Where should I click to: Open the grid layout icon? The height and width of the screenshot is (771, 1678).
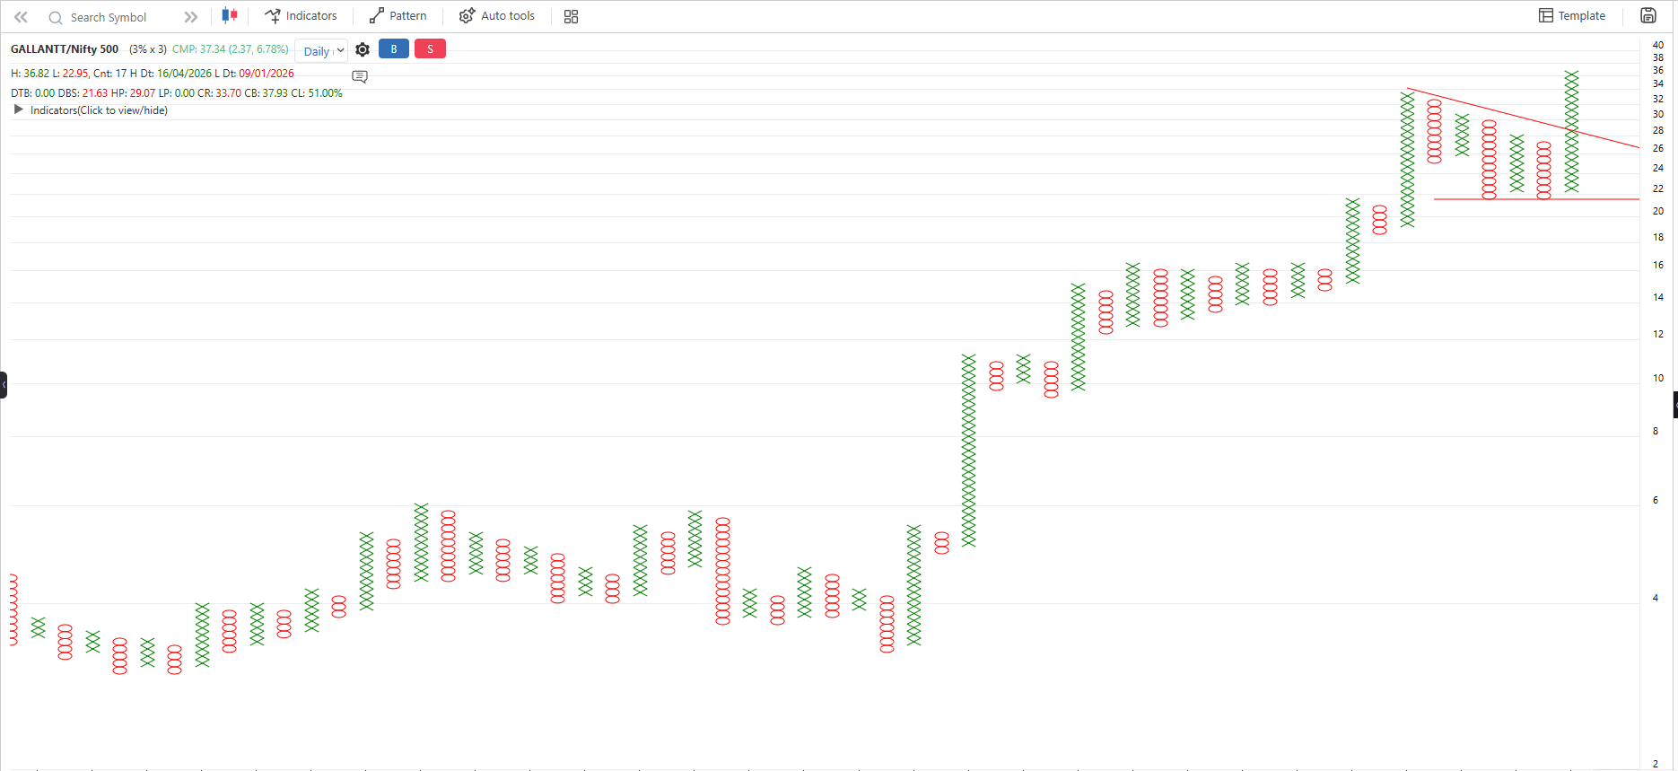[571, 16]
